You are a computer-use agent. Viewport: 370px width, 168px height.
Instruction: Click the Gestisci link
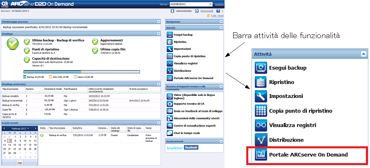[x=219, y=4]
